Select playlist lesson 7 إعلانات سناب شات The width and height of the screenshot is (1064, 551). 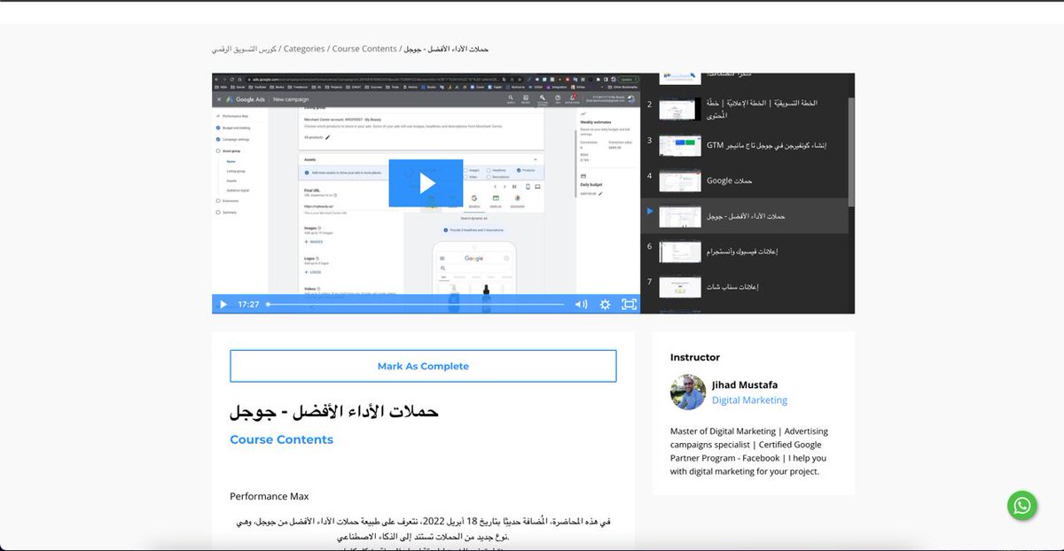point(745,287)
